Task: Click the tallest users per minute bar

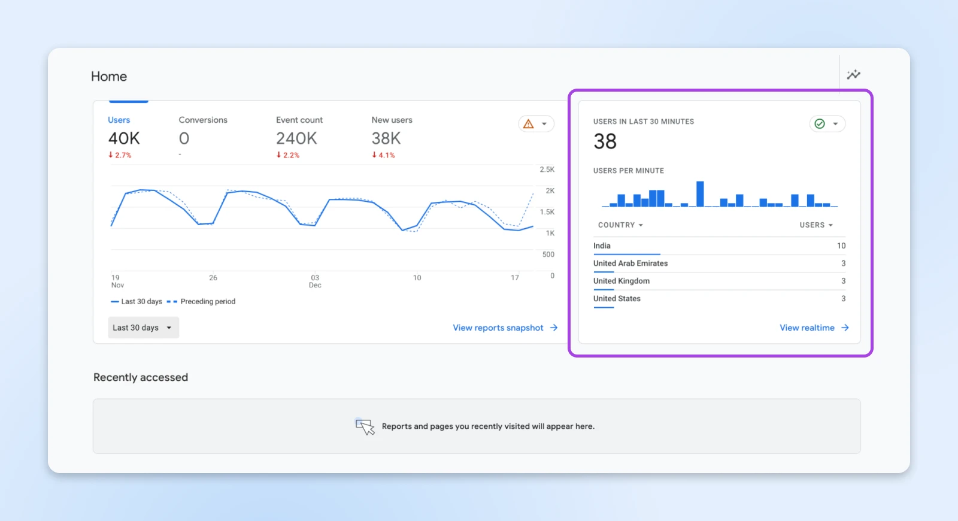Action: point(700,194)
